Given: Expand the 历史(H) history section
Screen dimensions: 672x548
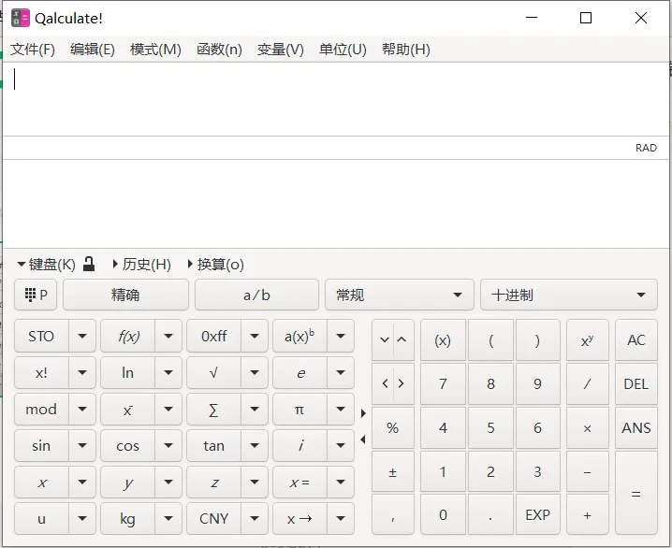Looking at the screenshot, I should tap(141, 265).
